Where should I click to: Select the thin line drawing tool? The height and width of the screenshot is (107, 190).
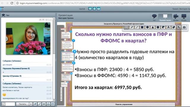click(x=137, y=27)
